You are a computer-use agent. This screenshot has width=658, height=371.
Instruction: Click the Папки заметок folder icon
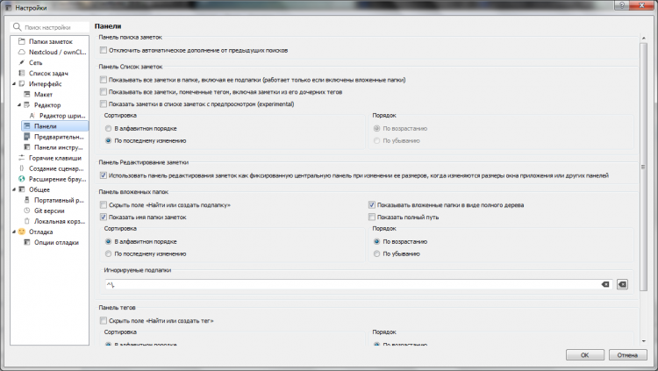pyautogui.click(x=21, y=41)
